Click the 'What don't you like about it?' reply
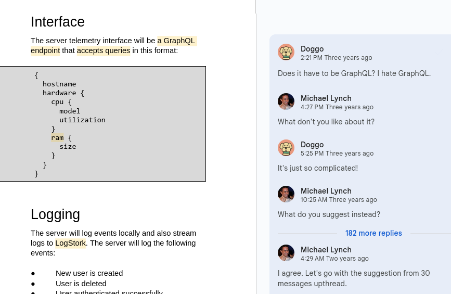Viewport: 451px width, 294px height. [x=326, y=122]
